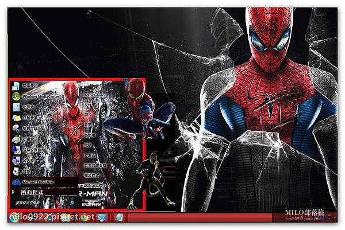Launch the Snipping Tool
The height and width of the screenshot is (230, 345).
(x=25, y=128)
